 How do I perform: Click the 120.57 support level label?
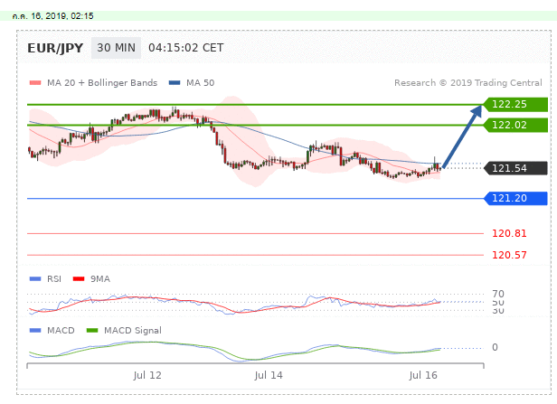click(509, 255)
